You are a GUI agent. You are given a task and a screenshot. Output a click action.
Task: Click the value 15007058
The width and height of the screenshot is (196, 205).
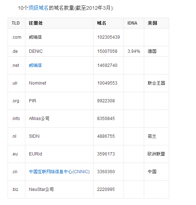coord(107,51)
